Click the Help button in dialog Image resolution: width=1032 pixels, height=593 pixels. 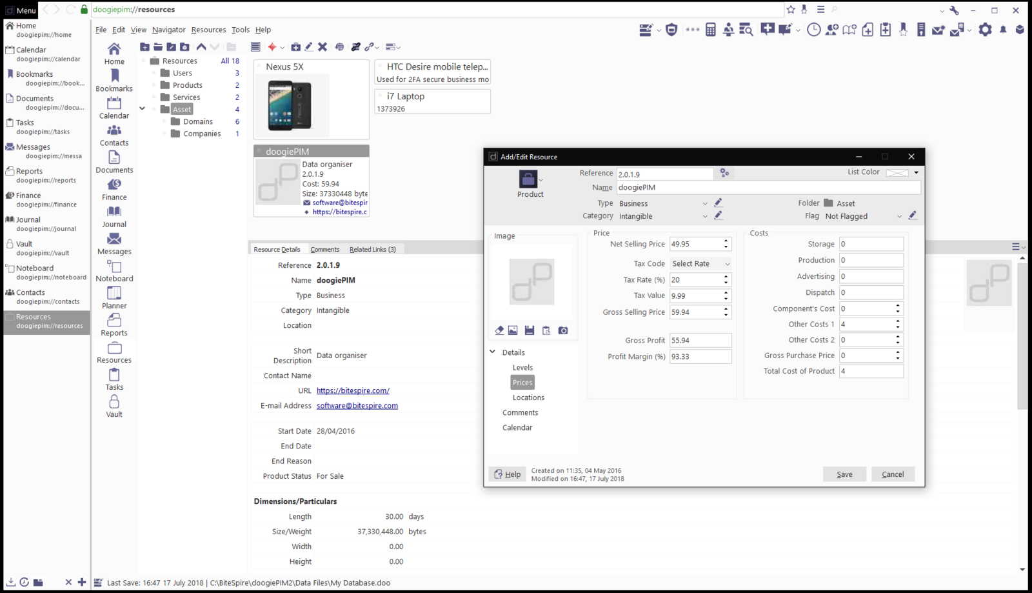(x=507, y=474)
